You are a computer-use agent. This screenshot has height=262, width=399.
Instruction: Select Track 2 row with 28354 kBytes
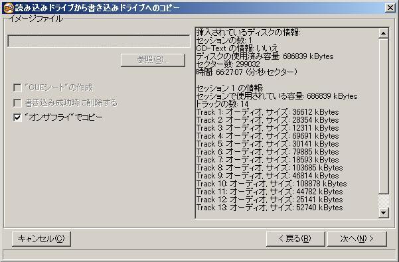[x=268, y=120]
